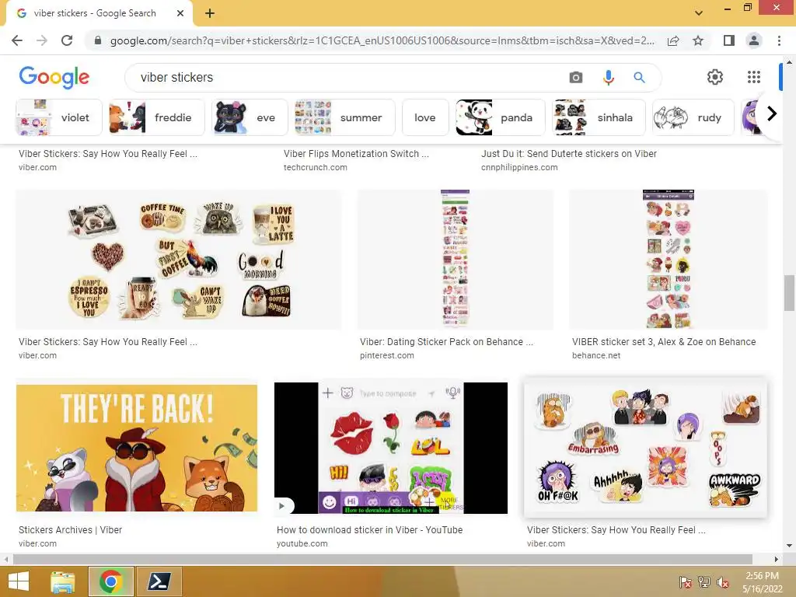Click the Chrome taskbar icon

(111, 581)
